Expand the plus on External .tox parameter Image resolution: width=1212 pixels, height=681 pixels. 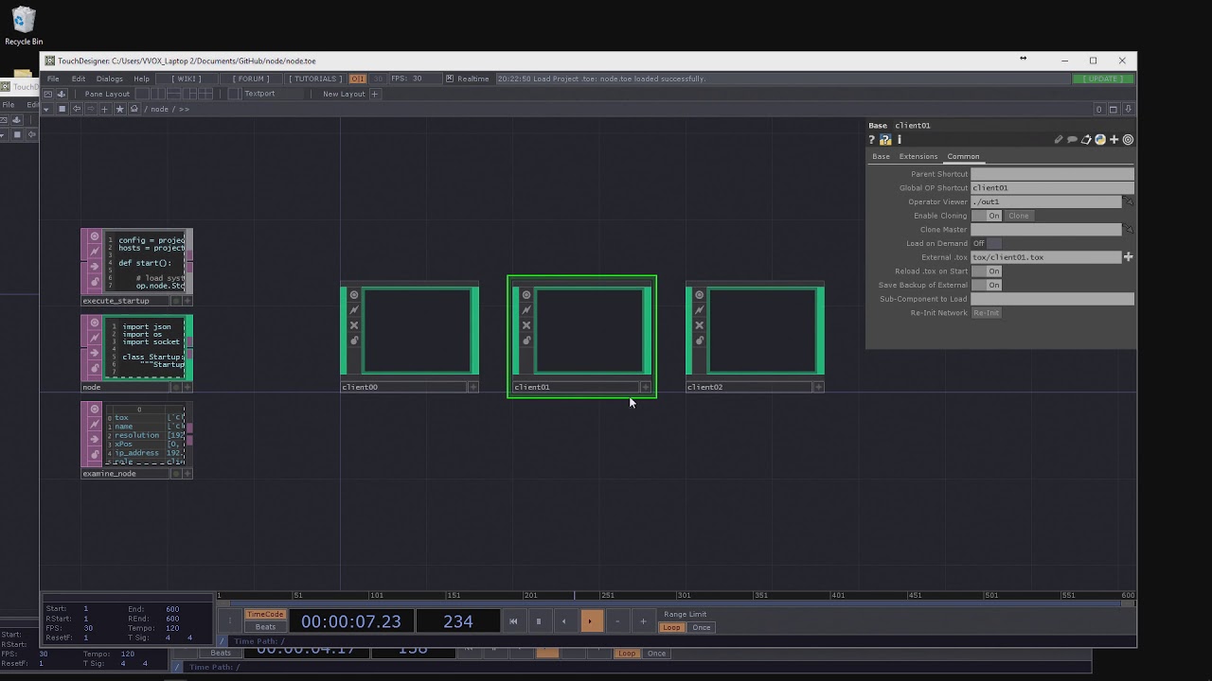coord(1128,257)
